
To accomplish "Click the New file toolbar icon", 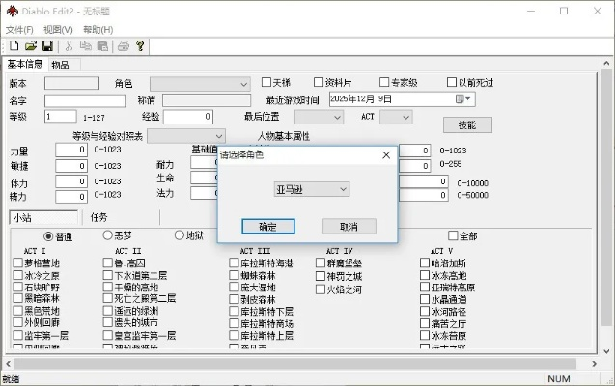I will [14, 46].
